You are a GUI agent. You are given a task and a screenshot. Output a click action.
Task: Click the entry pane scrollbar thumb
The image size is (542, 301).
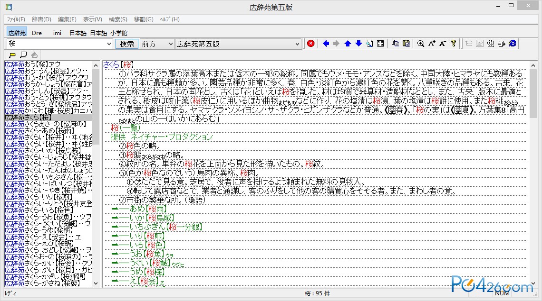click(x=533, y=93)
